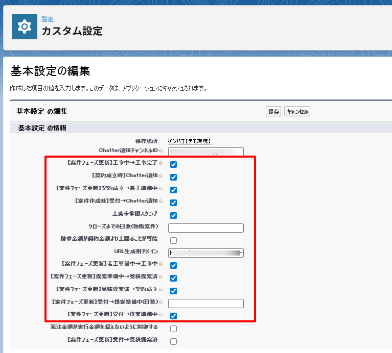
Task: Focus the クローズまでの日数(物販案件) input field
Action: 205,228
